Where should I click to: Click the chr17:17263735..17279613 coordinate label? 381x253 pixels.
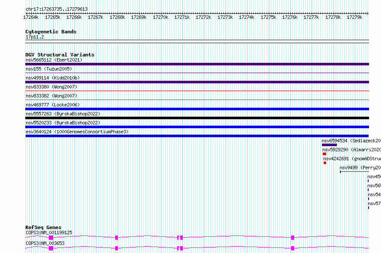click(x=57, y=9)
